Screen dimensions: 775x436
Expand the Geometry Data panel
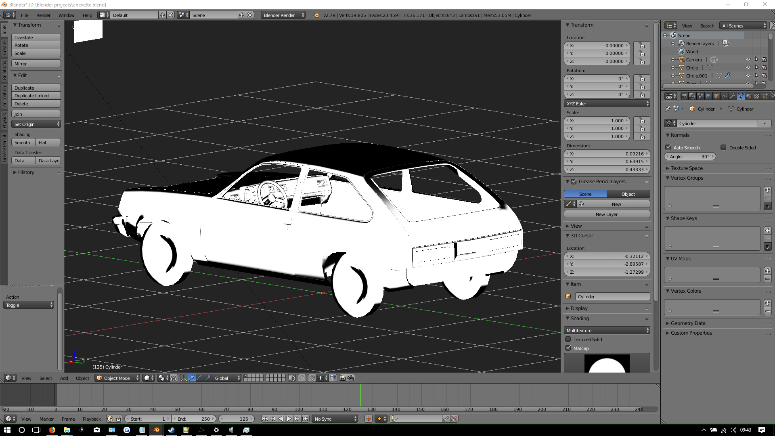pyautogui.click(x=688, y=323)
